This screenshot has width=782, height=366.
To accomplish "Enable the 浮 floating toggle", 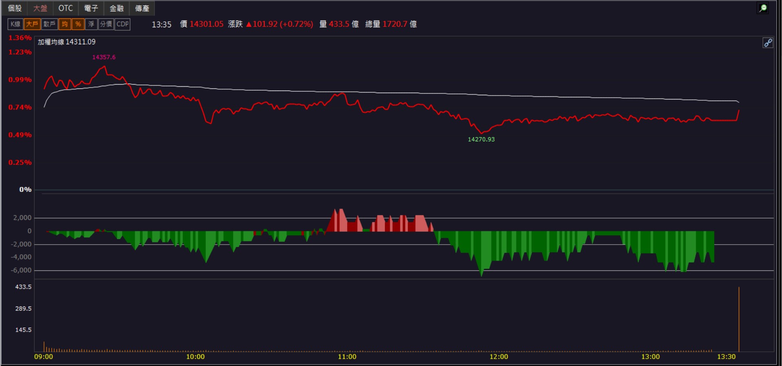I will coord(91,24).
